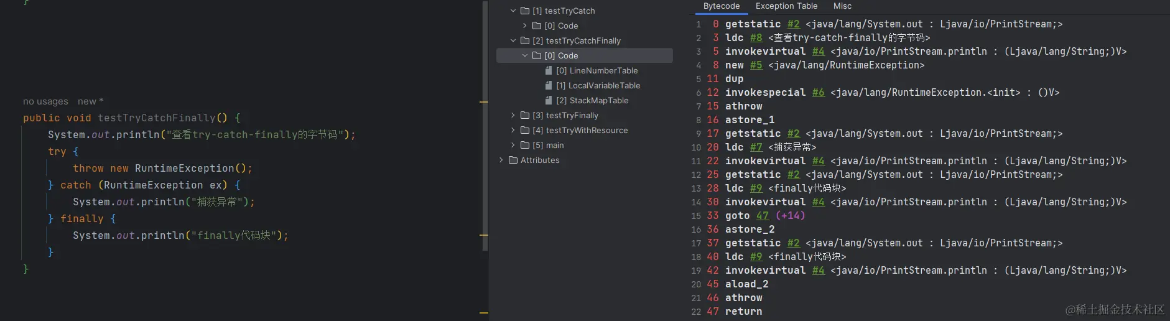Click the return instruction at offset 47
The width and height of the screenshot is (1170, 321).
point(743,311)
